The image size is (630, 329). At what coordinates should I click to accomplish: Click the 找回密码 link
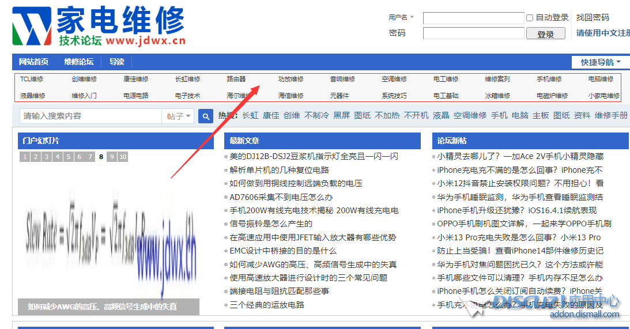[x=593, y=18]
